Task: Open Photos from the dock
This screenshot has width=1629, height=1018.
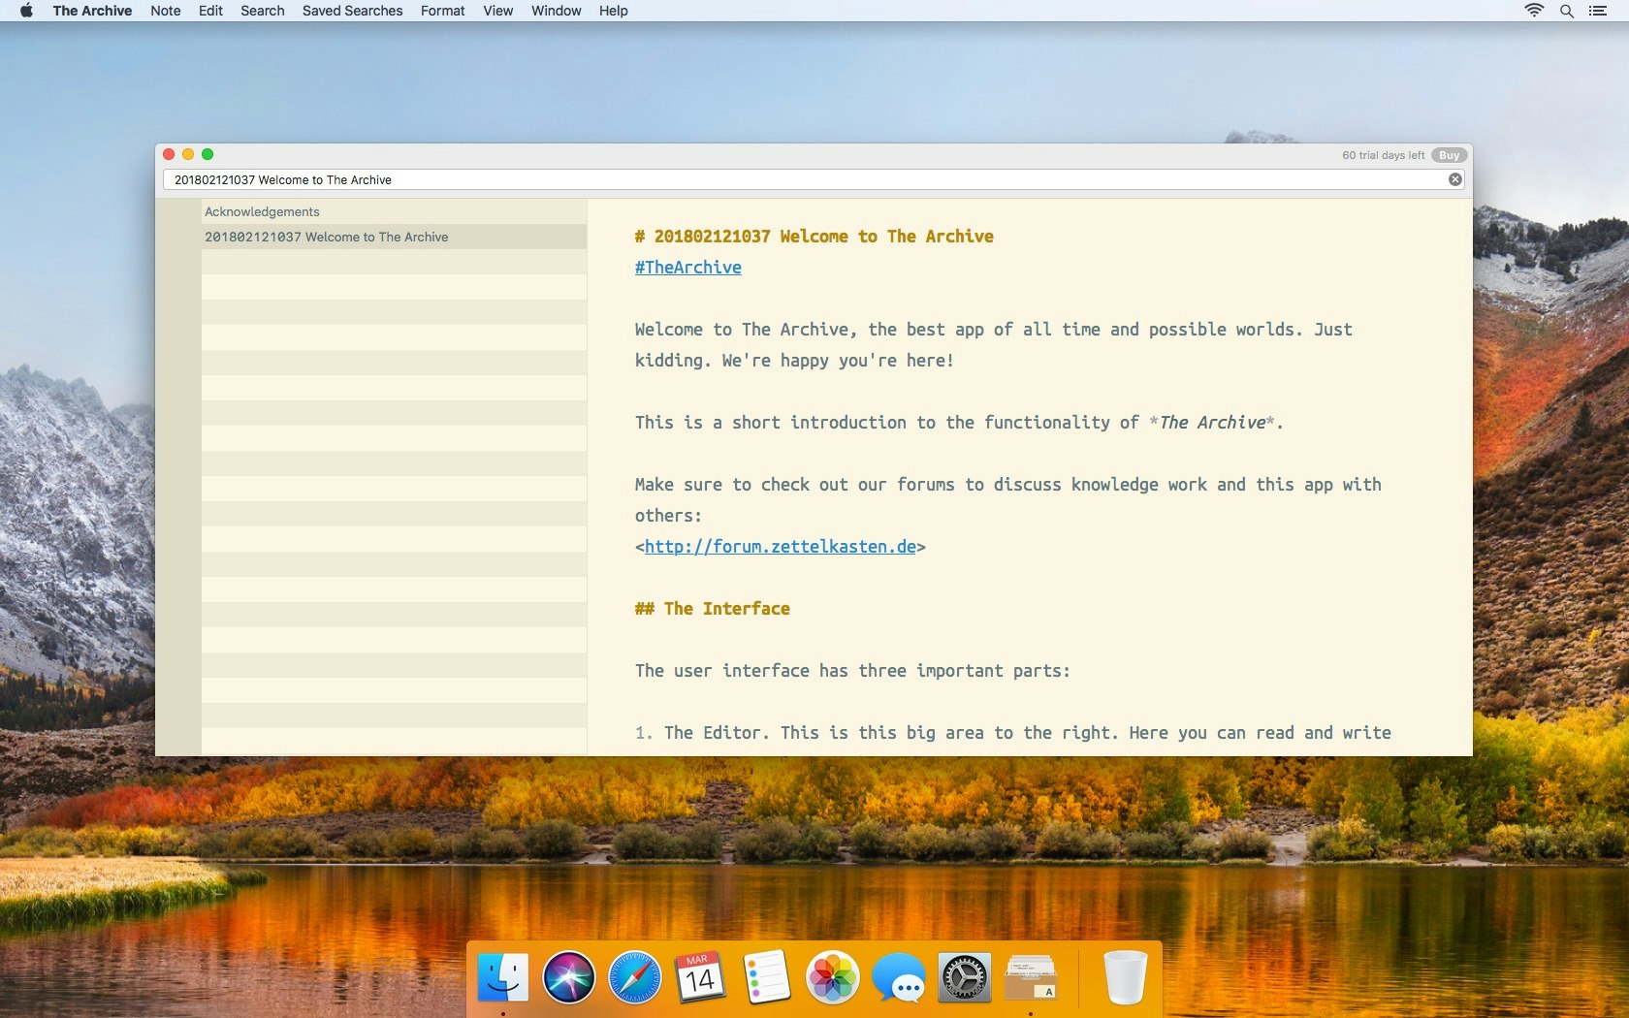Action: tap(832, 976)
